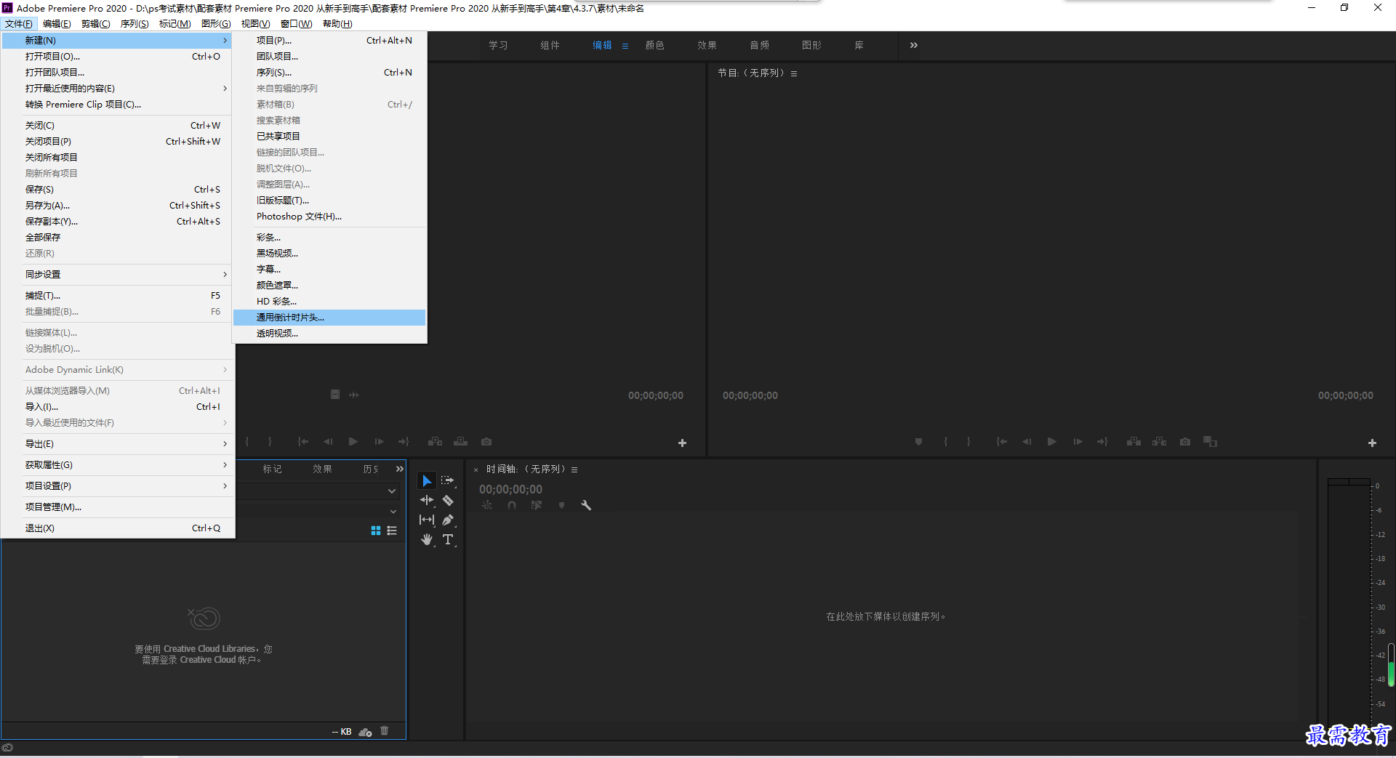
Task: Play the program monitor
Action: pos(1052,442)
